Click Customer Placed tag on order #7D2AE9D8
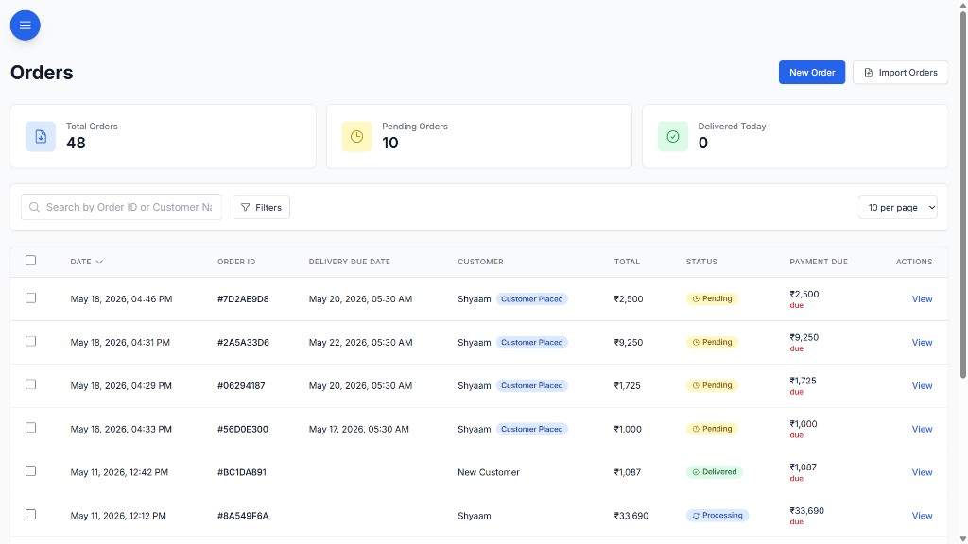 [531, 299]
